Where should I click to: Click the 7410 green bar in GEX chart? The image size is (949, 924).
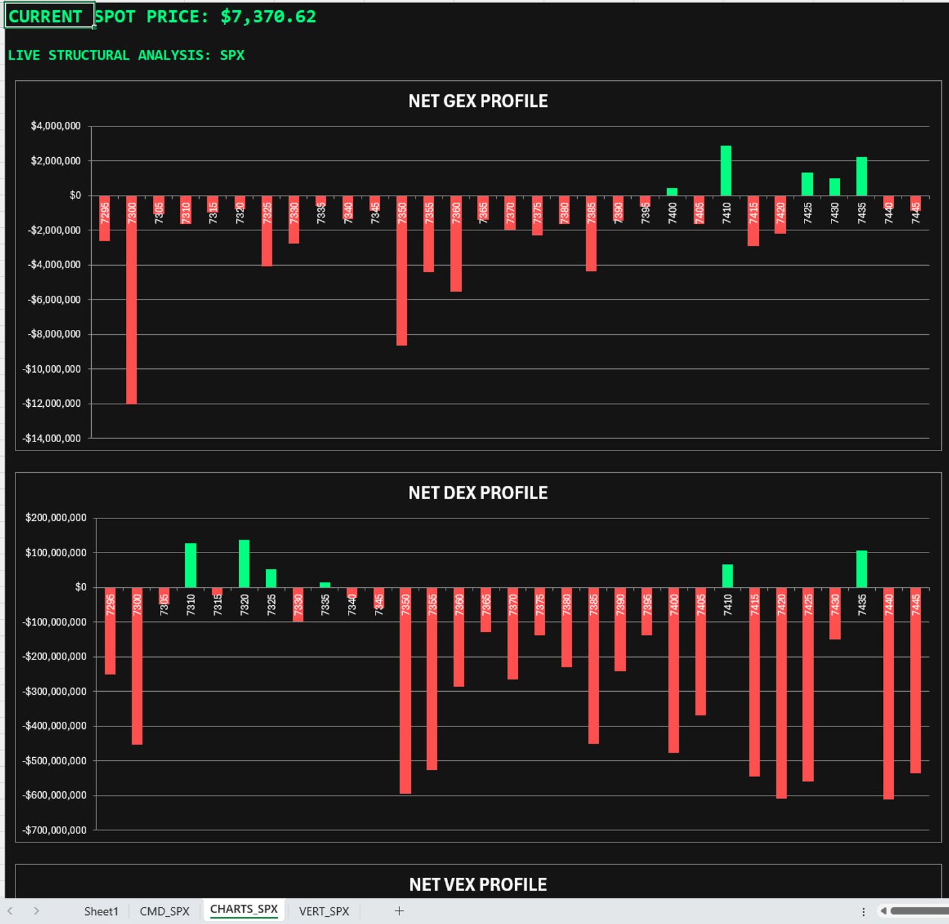click(x=726, y=171)
